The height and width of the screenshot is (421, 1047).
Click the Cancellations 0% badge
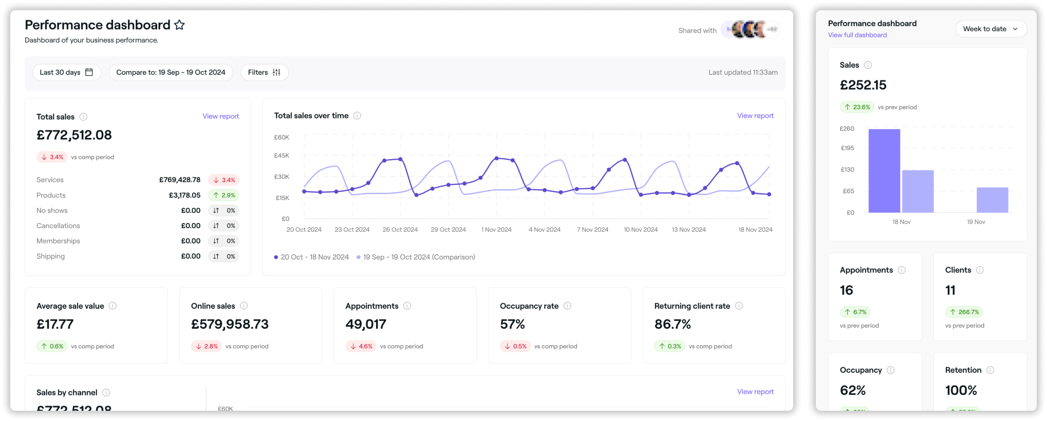pyautogui.click(x=223, y=226)
